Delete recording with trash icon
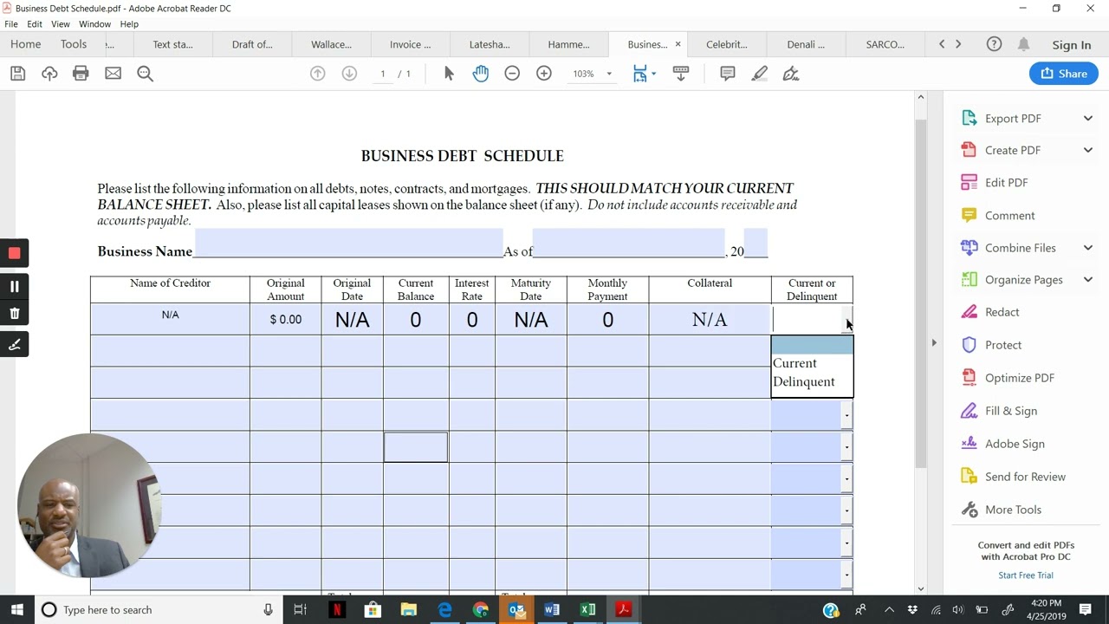 click(x=14, y=314)
